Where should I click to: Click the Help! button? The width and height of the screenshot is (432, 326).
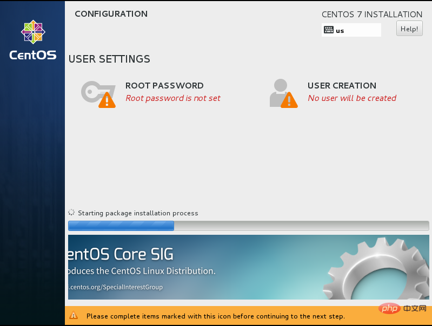tap(409, 29)
